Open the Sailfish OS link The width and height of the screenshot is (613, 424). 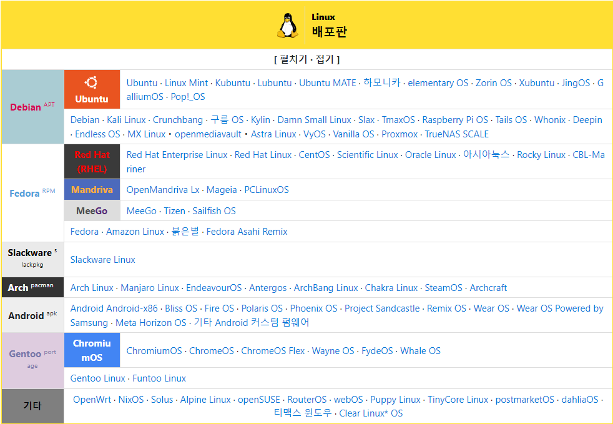coord(214,211)
